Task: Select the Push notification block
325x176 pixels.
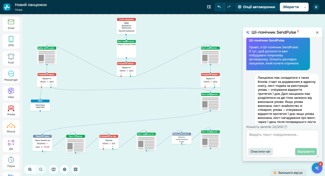Action: pyautogui.click(x=11, y=59)
